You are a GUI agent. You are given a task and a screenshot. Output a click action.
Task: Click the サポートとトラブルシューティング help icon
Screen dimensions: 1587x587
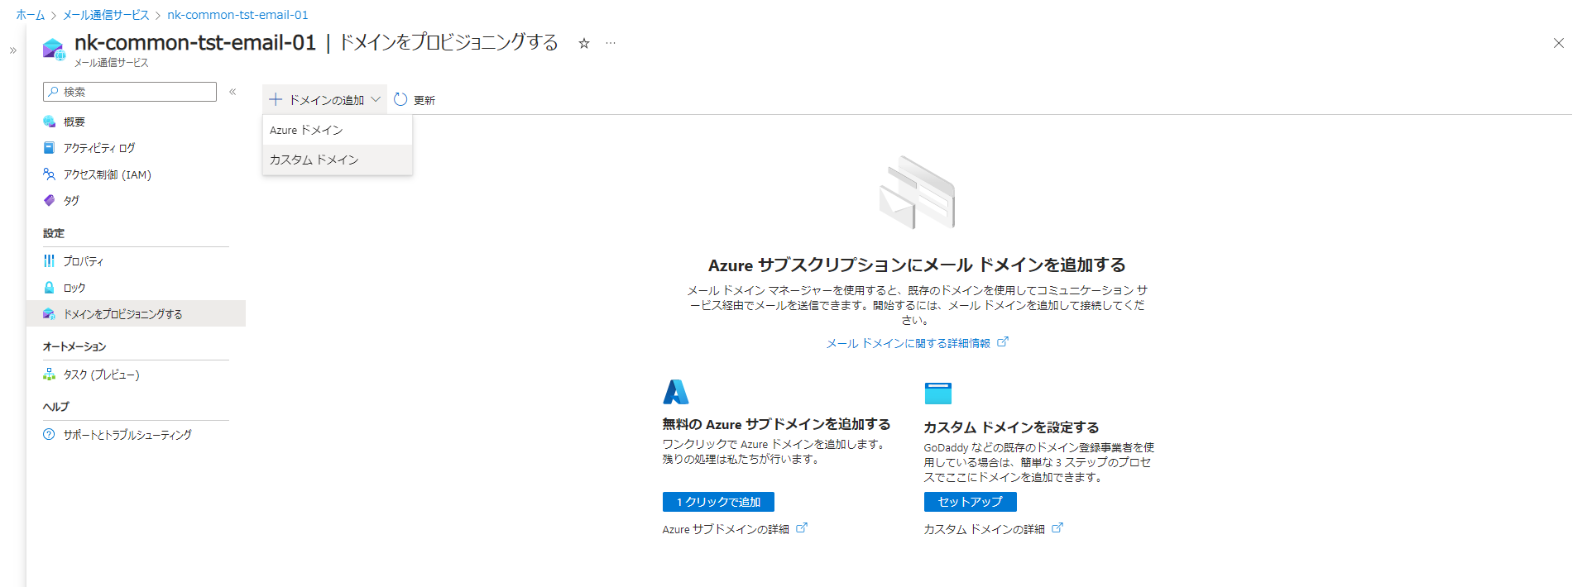(50, 435)
